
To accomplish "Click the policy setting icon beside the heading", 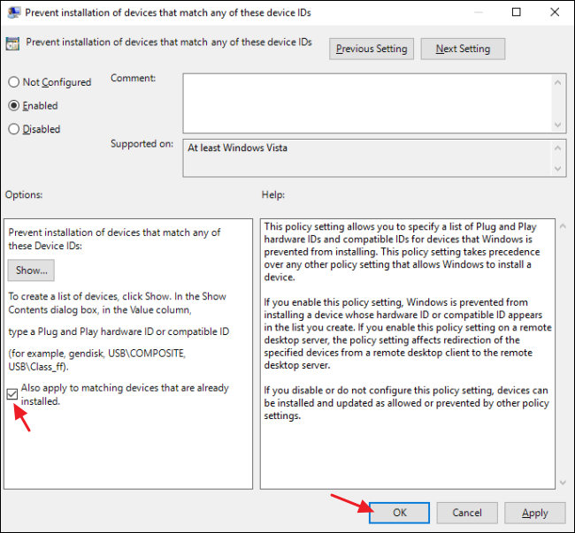I will click(12, 43).
